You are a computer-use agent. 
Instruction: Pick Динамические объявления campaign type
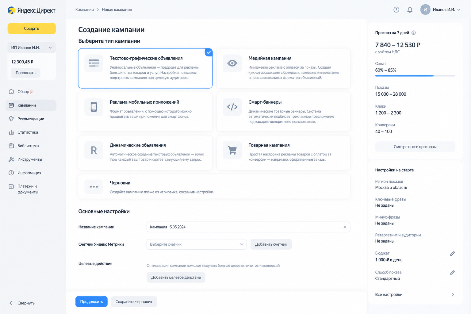145,153
